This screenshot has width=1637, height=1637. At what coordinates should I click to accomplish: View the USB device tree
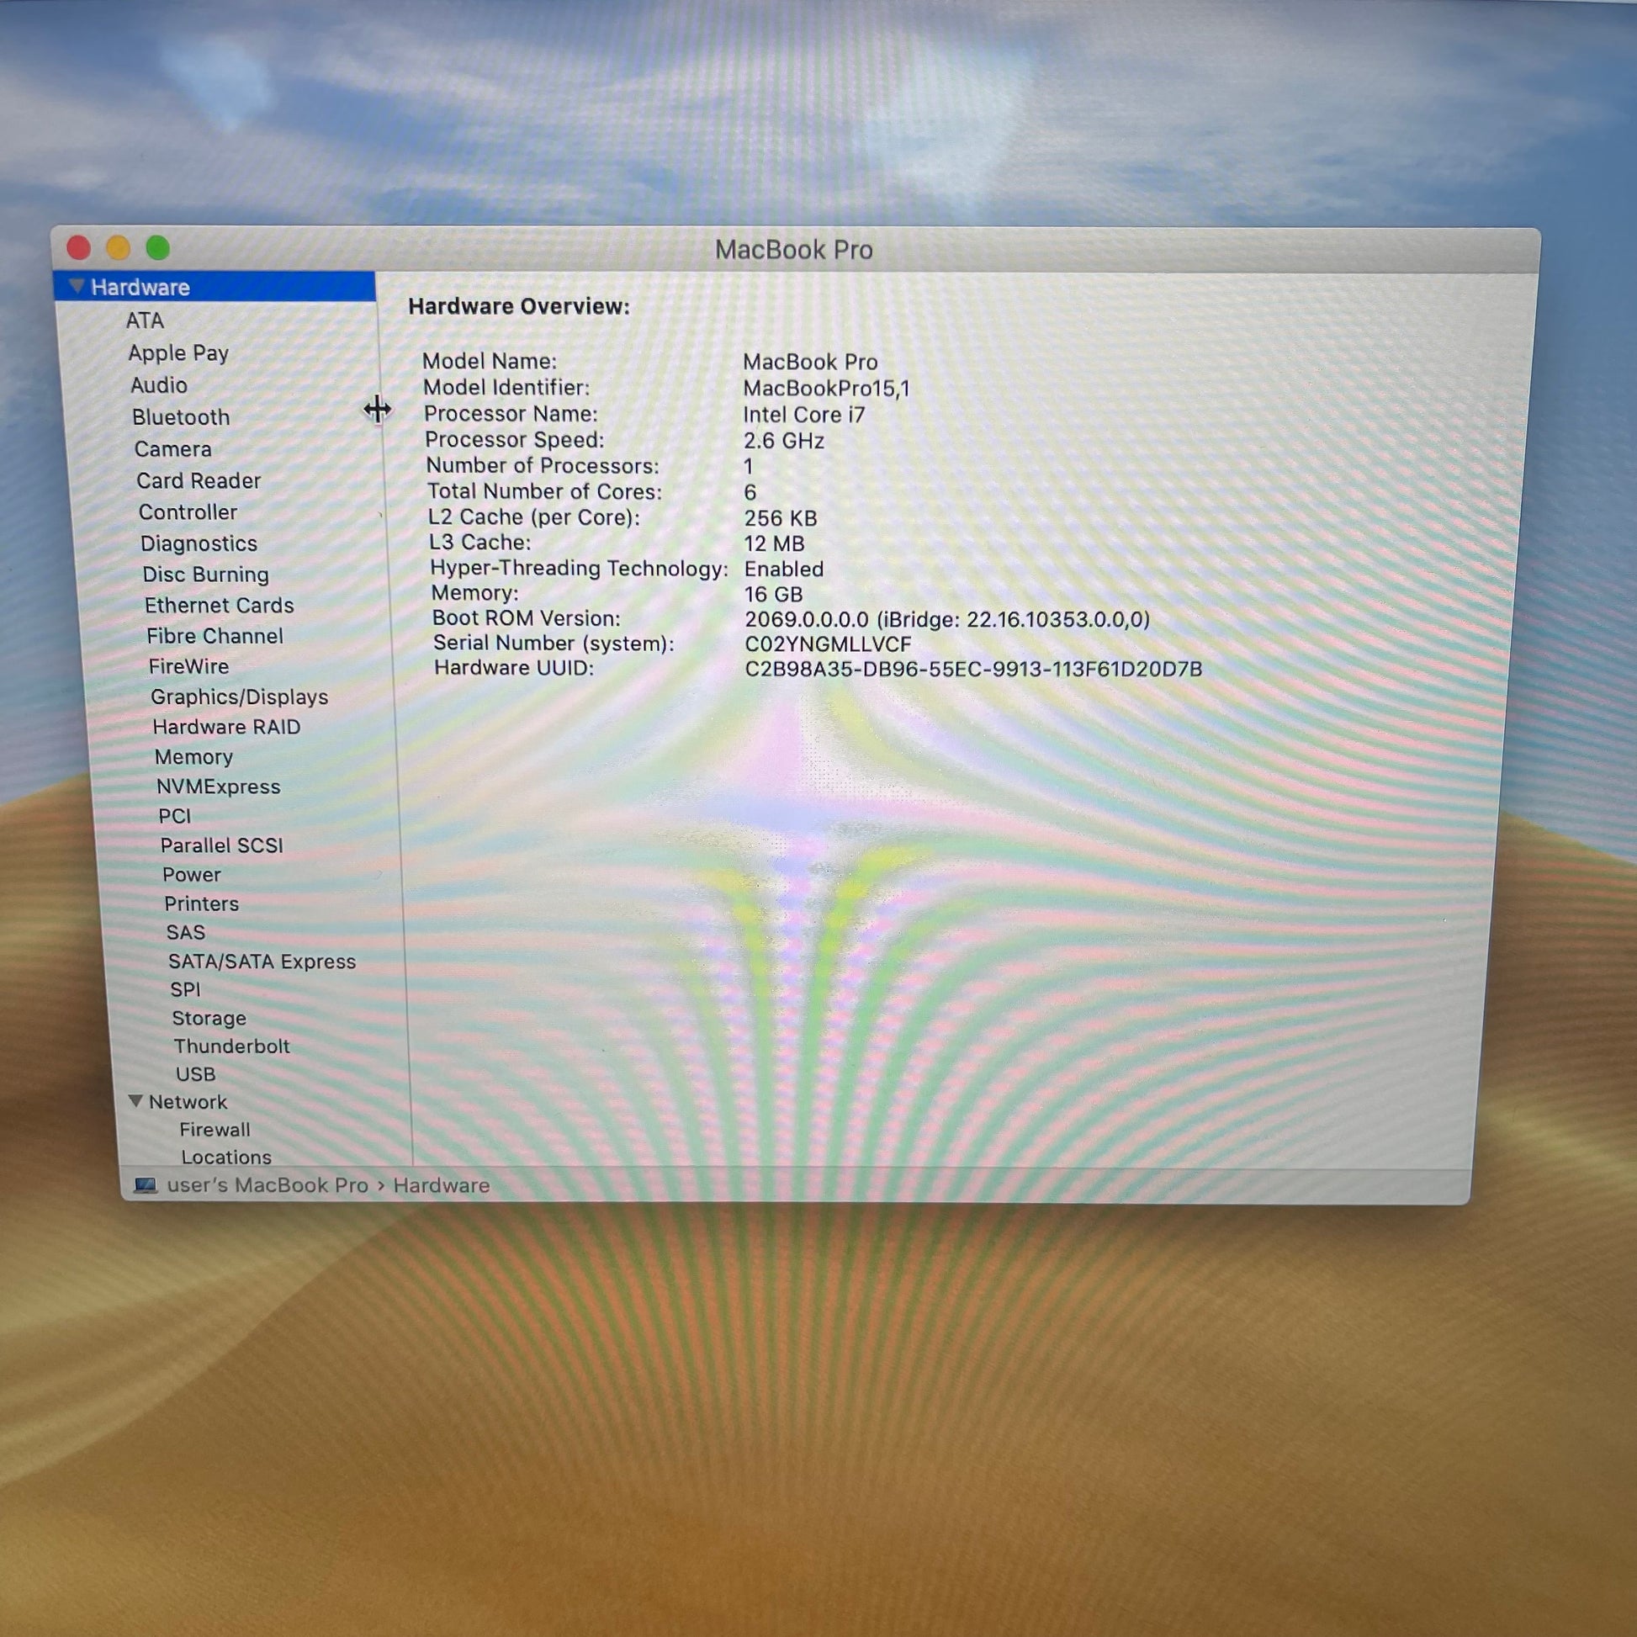pos(196,1073)
